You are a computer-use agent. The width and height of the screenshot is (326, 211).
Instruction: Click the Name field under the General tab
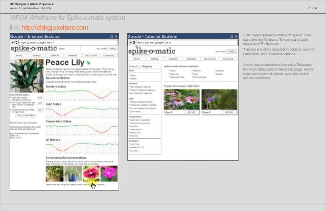[x=145, y=71]
